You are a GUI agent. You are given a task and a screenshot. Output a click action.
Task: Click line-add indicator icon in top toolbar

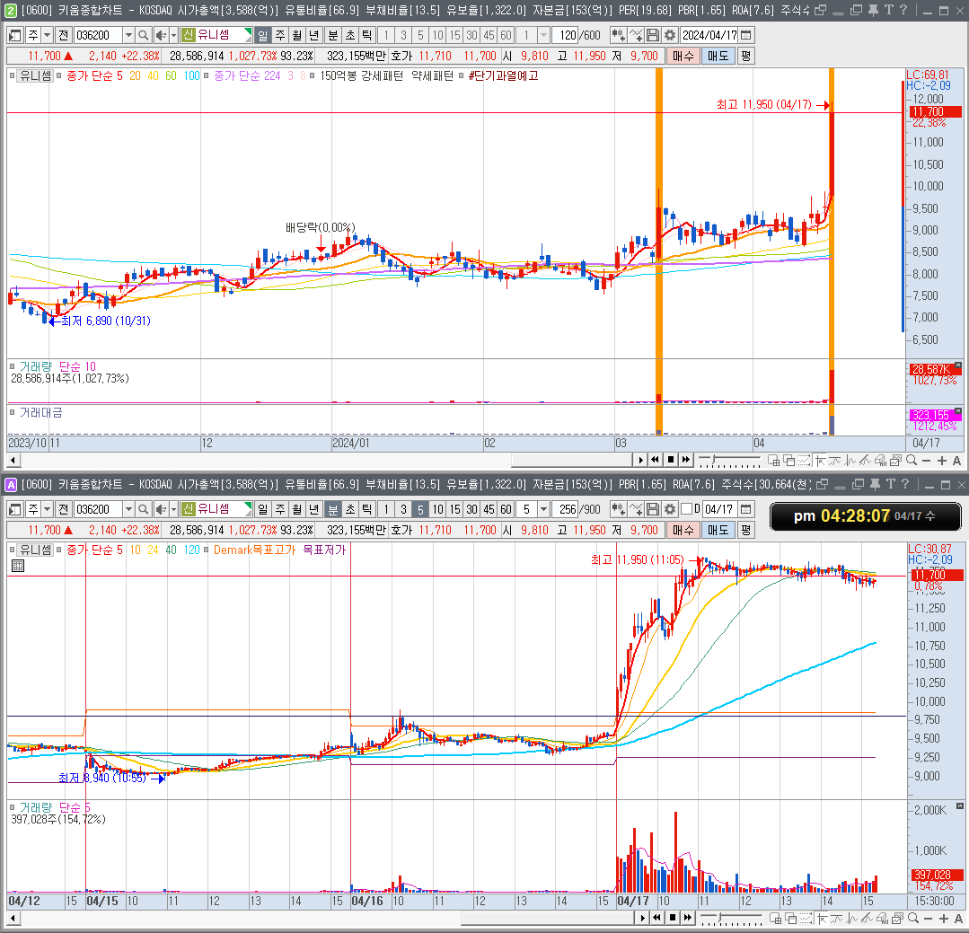635,35
